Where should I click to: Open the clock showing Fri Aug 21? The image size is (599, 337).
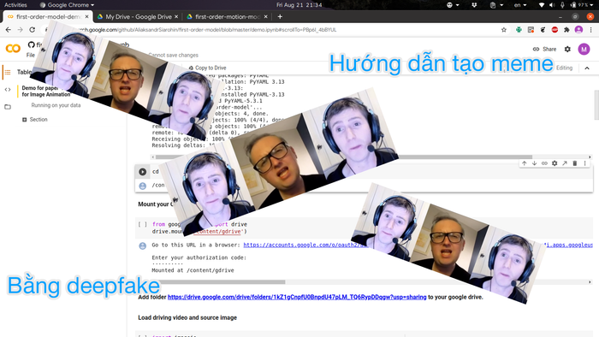point(299,5)
